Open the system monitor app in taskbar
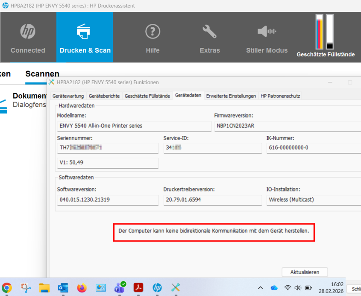 [x=101, y=288]
